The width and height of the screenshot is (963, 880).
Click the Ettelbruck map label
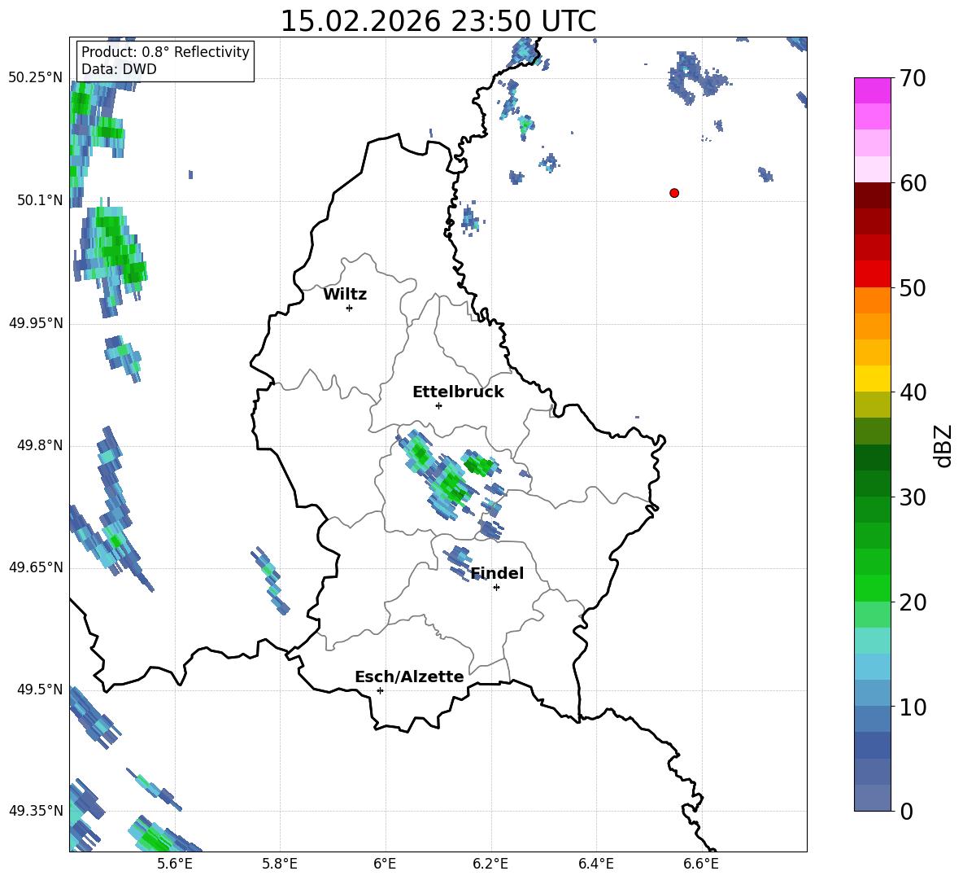pyautogui.click(x=458, y=392)
